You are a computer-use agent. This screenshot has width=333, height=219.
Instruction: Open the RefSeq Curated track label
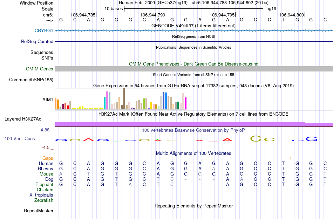click(x=37, y=41)
